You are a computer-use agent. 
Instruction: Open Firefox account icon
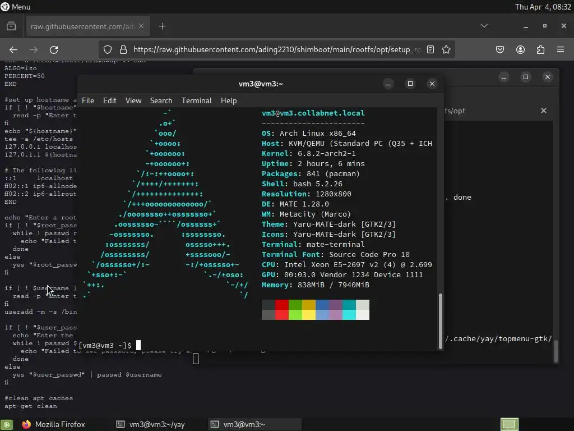[x=520, y=49]
